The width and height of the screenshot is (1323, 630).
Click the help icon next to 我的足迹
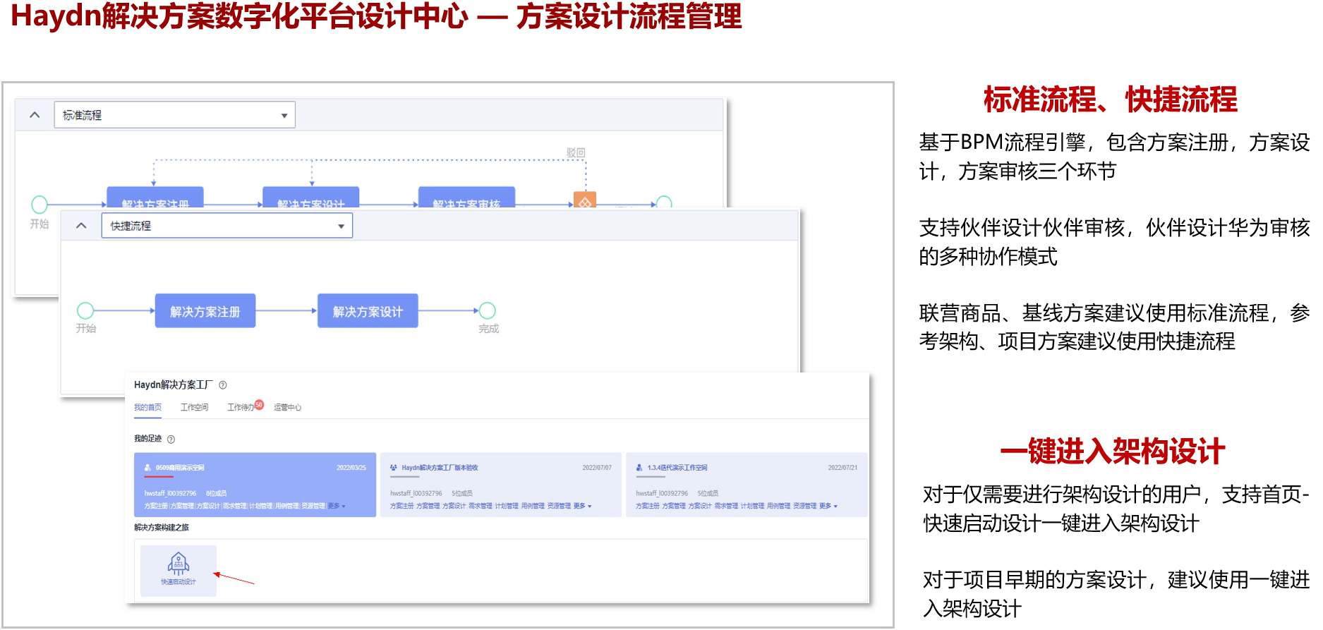click(171, 440)
